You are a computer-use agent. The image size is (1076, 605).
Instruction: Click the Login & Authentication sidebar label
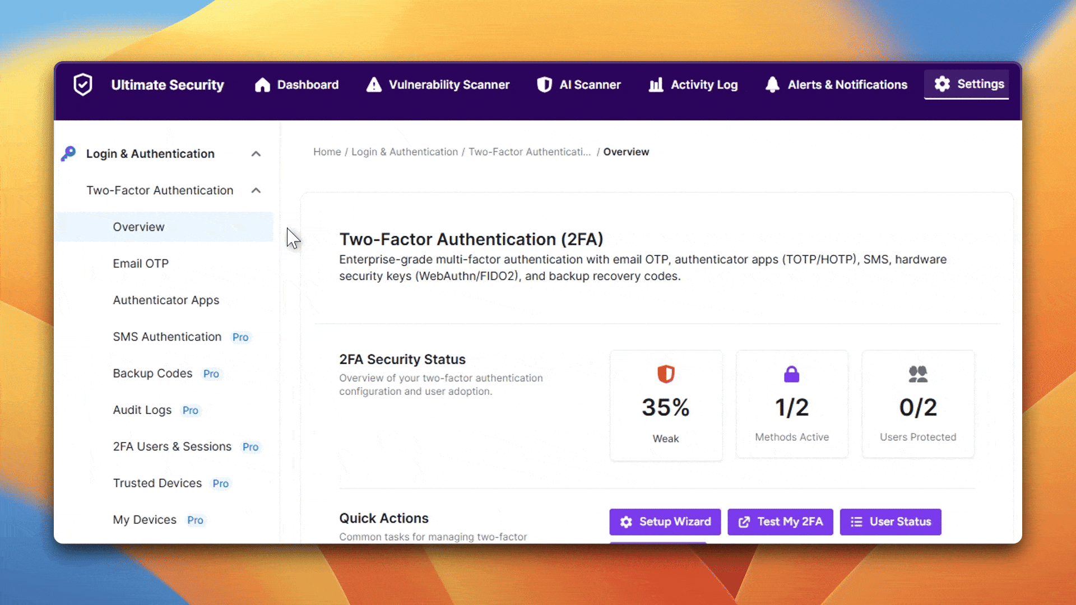(150, 153)
